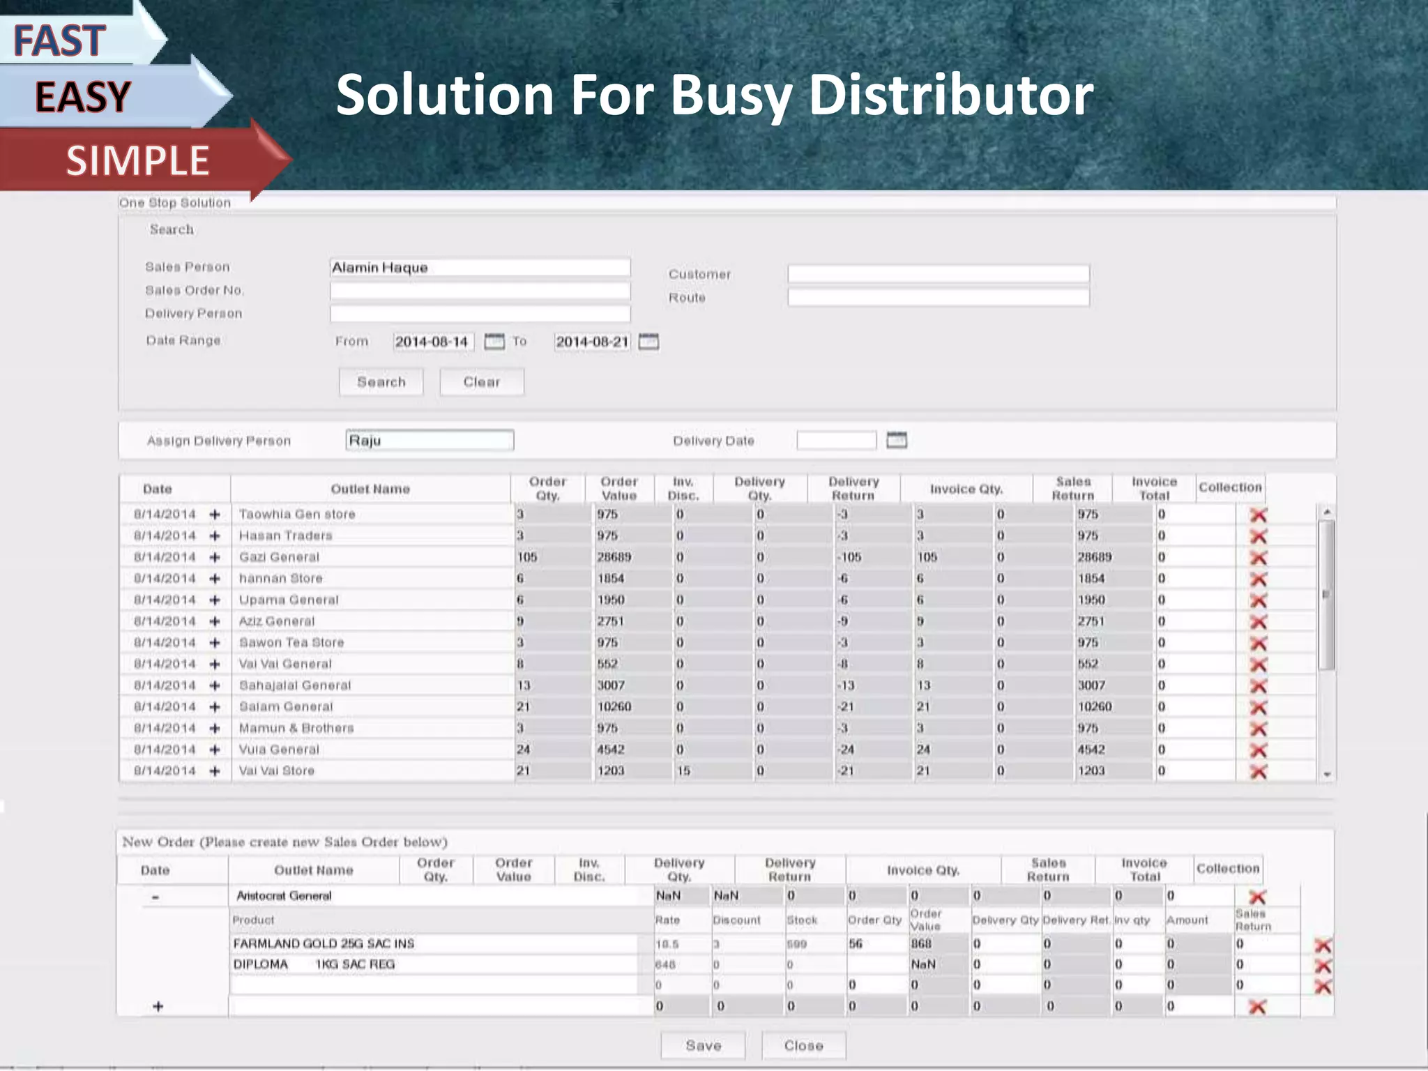Delete the Hasan Traders row
The height and width of the screenshot is (1071, 1428).
(x=1258, y=536)
